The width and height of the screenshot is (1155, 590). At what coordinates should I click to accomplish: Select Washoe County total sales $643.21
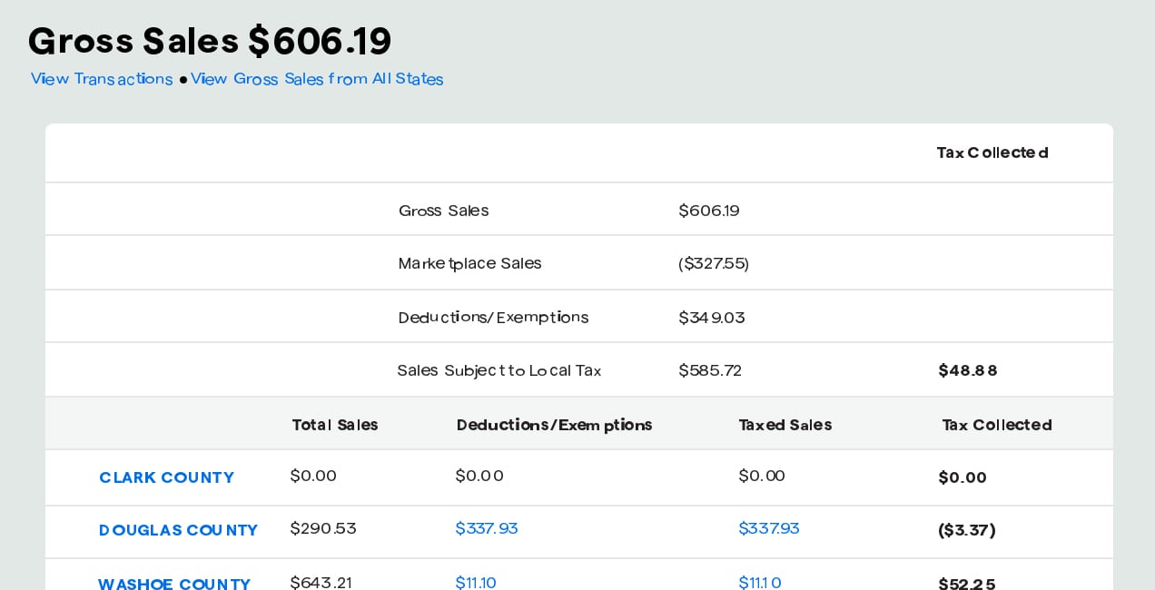321,582
